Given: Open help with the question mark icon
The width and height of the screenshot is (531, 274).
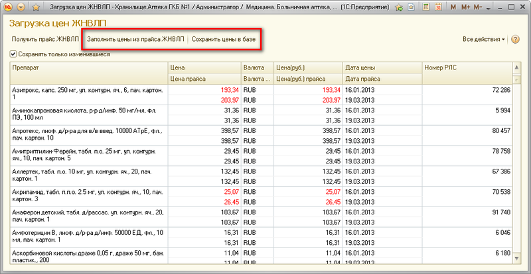Looking at the screenshot, I should tap(515, 39).
